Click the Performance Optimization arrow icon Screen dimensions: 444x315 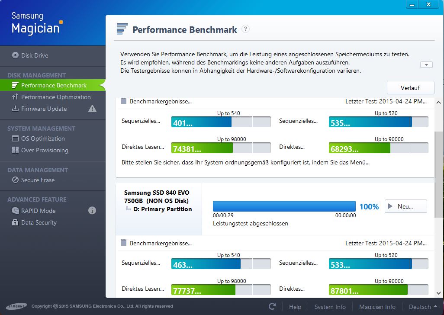coord(15,97)
